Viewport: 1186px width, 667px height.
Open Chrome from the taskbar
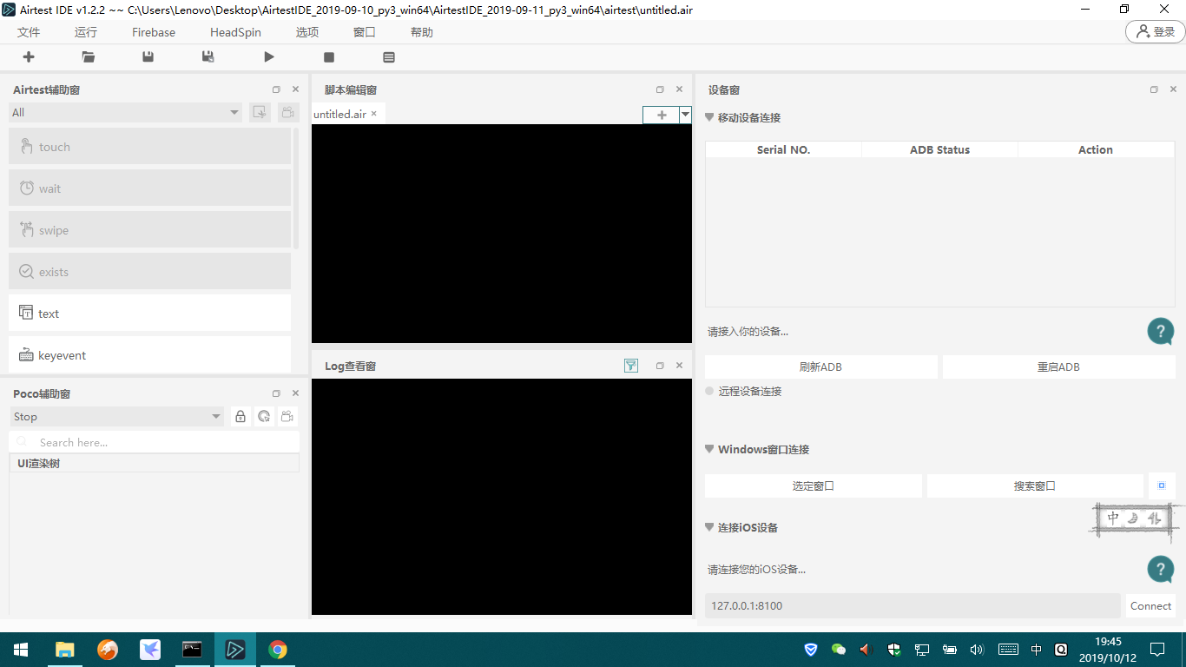pos(278,649)
